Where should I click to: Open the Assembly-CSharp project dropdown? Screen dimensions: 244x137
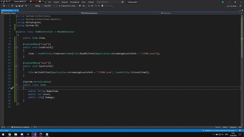pos(41,13)
